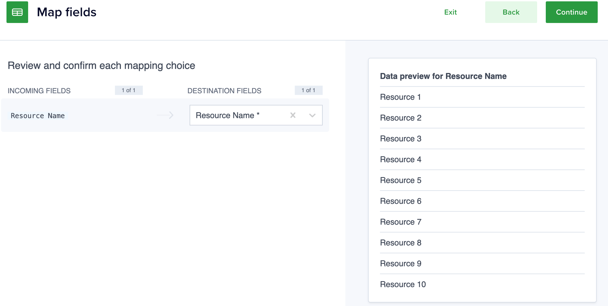
Task: Select Resource 10 in the data preview
Action: tap(403, 284)
